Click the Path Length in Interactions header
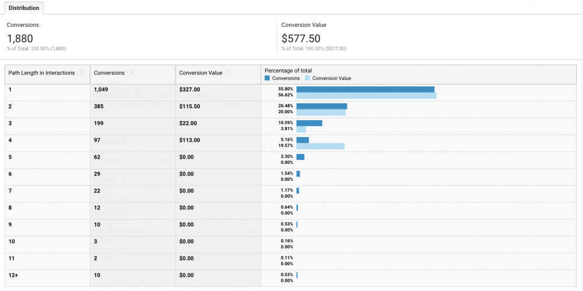583x291 pixels. [41, 73]
